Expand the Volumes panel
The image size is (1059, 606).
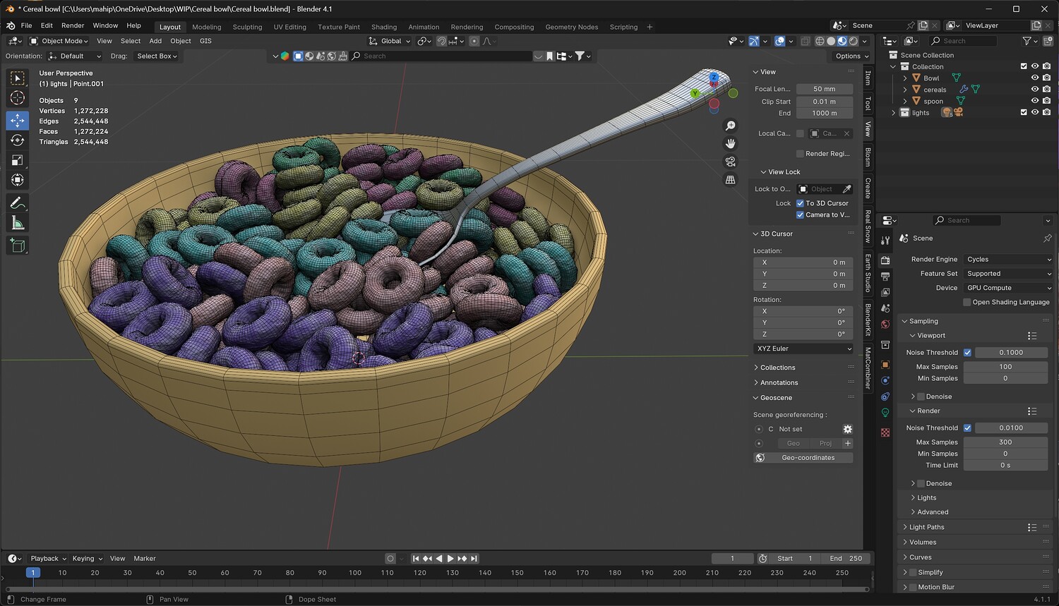(x=922, y=542)
